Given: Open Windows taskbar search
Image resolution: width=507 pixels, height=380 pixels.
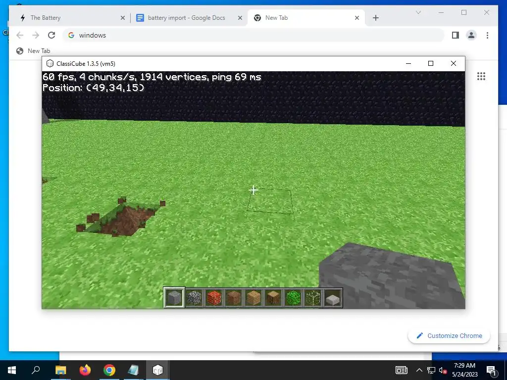Looking at the screenshot, I should point(36,370).
